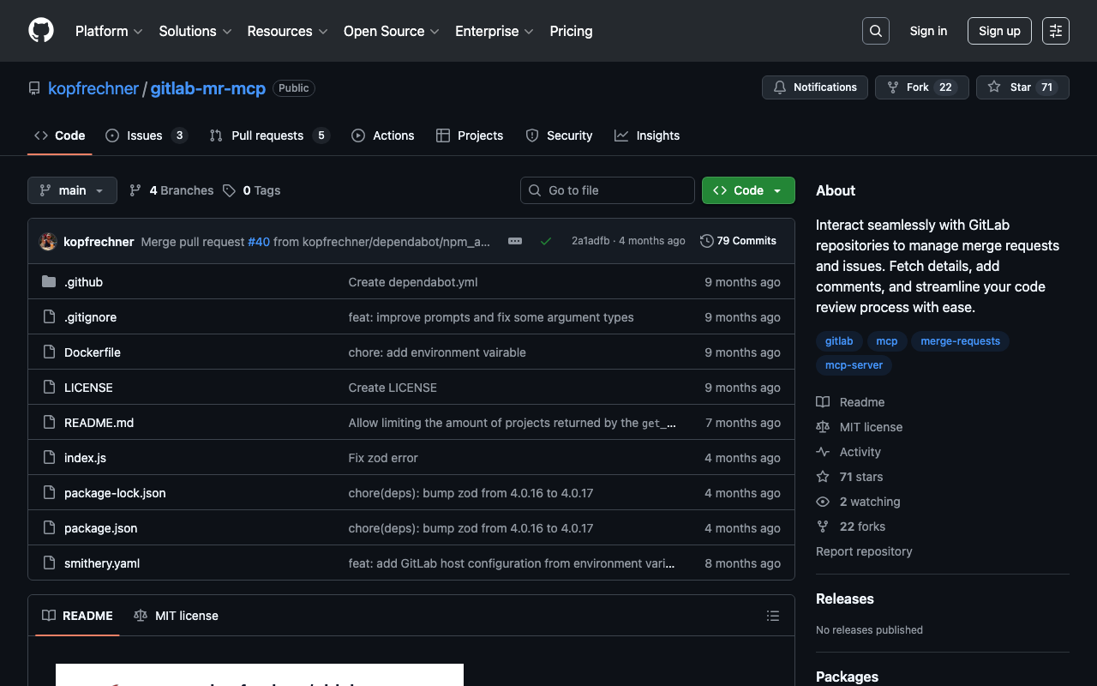Switch to the MIT license tab
1097x686 pixels.
177,616
